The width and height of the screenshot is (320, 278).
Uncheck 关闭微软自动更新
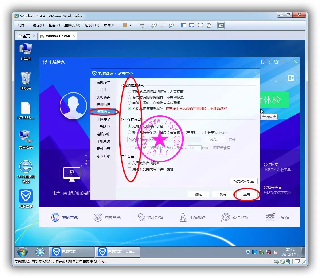coord(129,163)
